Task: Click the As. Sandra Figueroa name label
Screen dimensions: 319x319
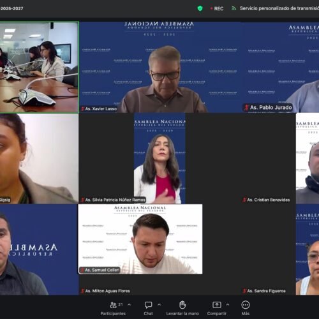Action: [266, 291]
